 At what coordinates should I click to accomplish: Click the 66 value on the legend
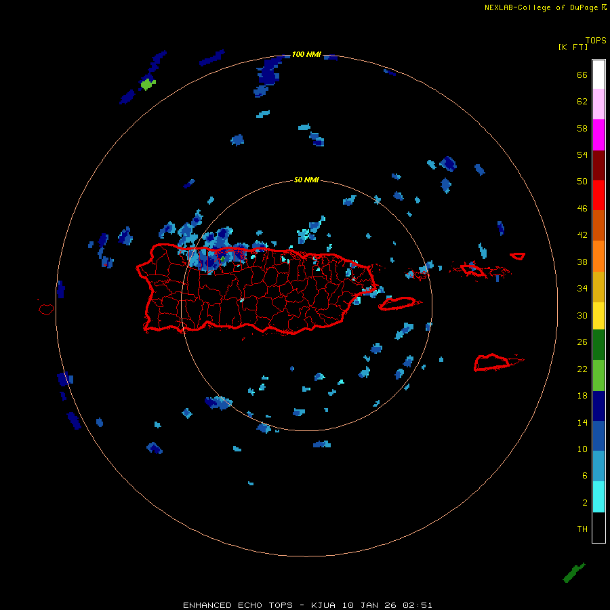(x=582, y=75)
